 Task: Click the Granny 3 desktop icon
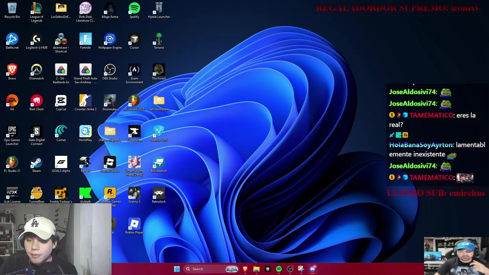pyautogui.click(x=134, y=195)
